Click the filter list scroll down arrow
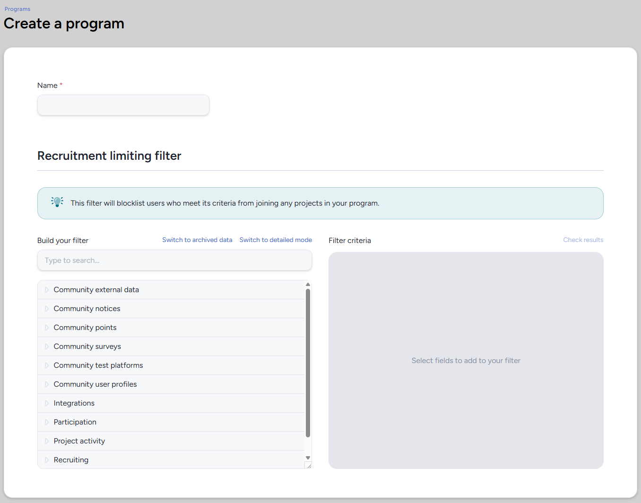The width and height of the screenshot is (641, 503). click(x=308, y=458)
